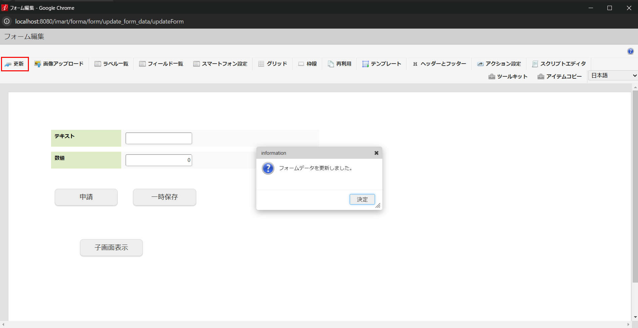
Task: Open the ツールキット toolkit
Action: pos(508,76)
